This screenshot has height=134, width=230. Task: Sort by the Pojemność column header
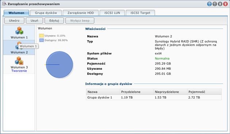click(204, 92)
